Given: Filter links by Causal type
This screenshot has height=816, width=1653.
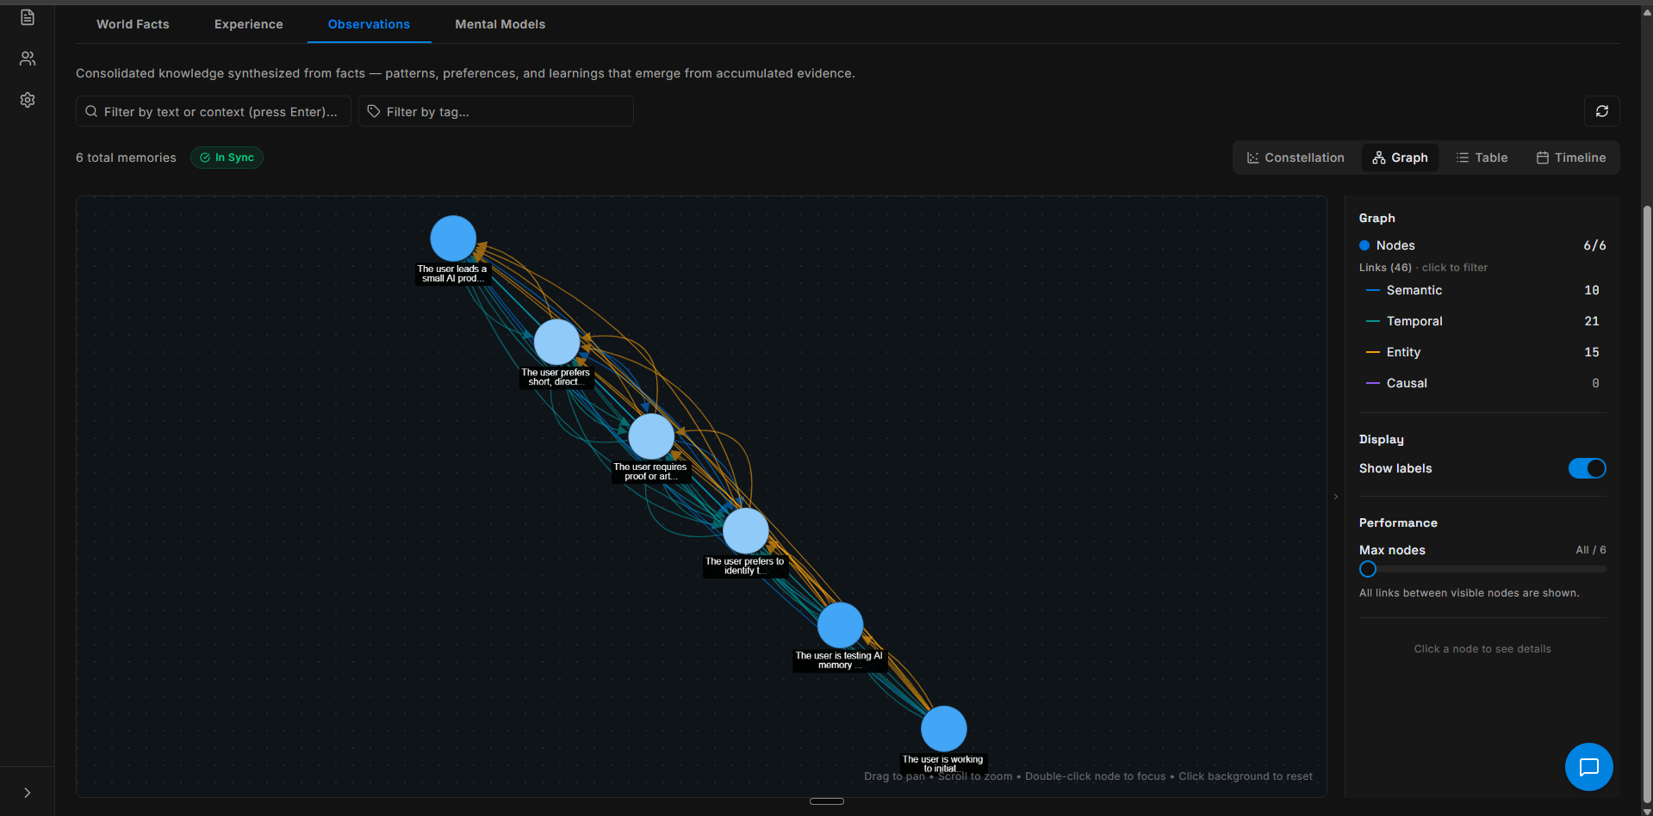Looking at the screenshot, I should pyautogui.click(x=1482, y=383).
